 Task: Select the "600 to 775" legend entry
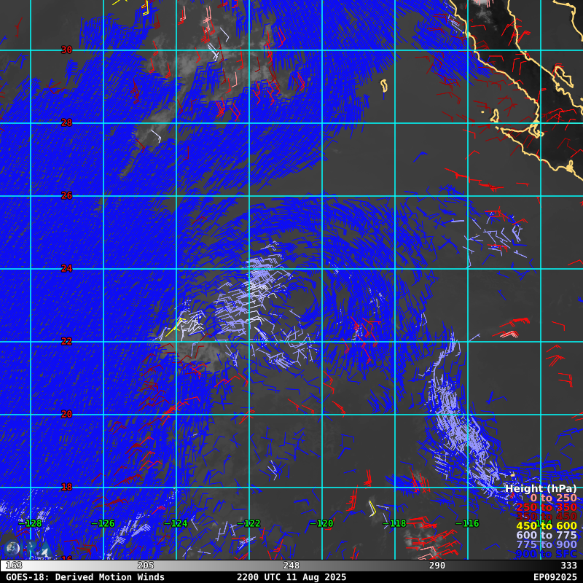(x=547, y=535)
